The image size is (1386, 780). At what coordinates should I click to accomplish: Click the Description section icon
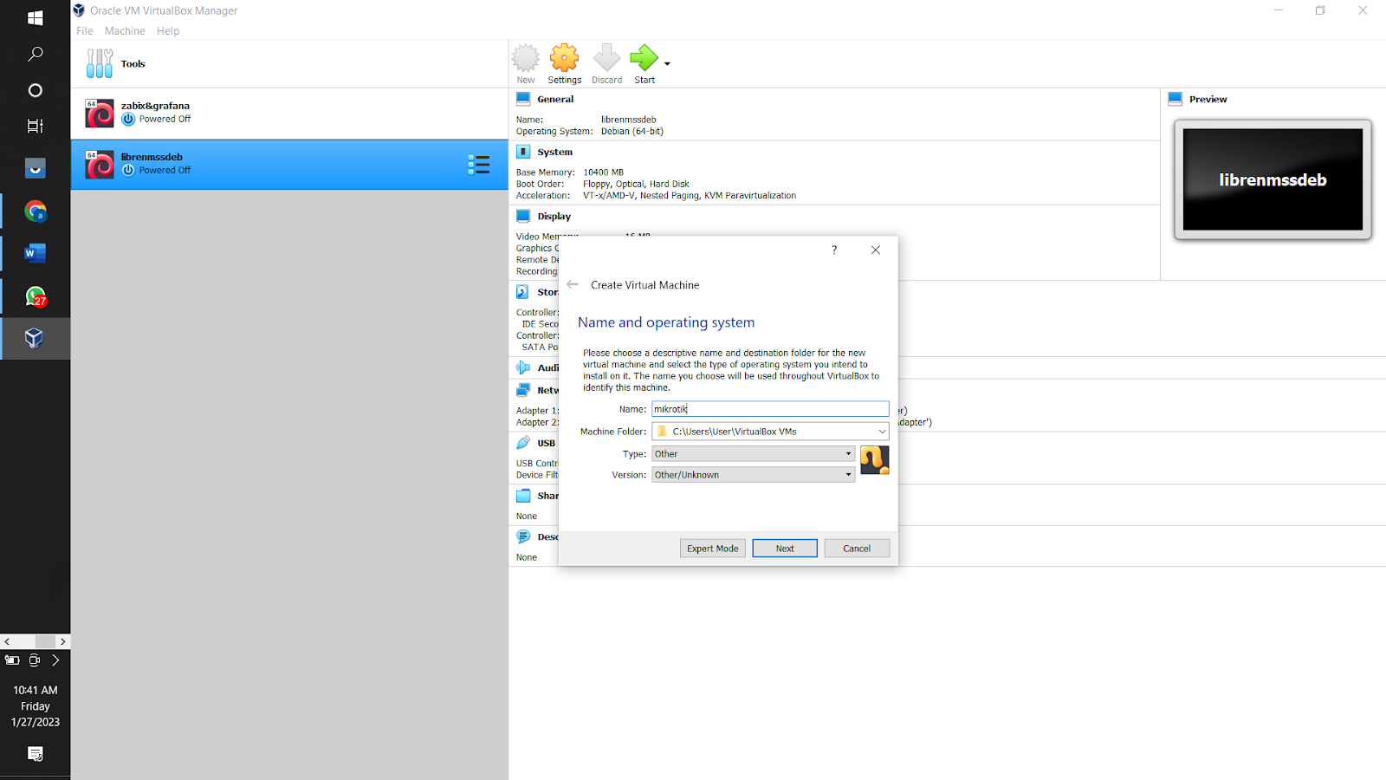click(x=523, y=536)
